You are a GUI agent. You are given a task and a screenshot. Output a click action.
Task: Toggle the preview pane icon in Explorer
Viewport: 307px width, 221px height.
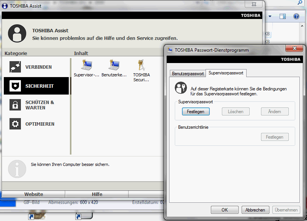[283, 16]
